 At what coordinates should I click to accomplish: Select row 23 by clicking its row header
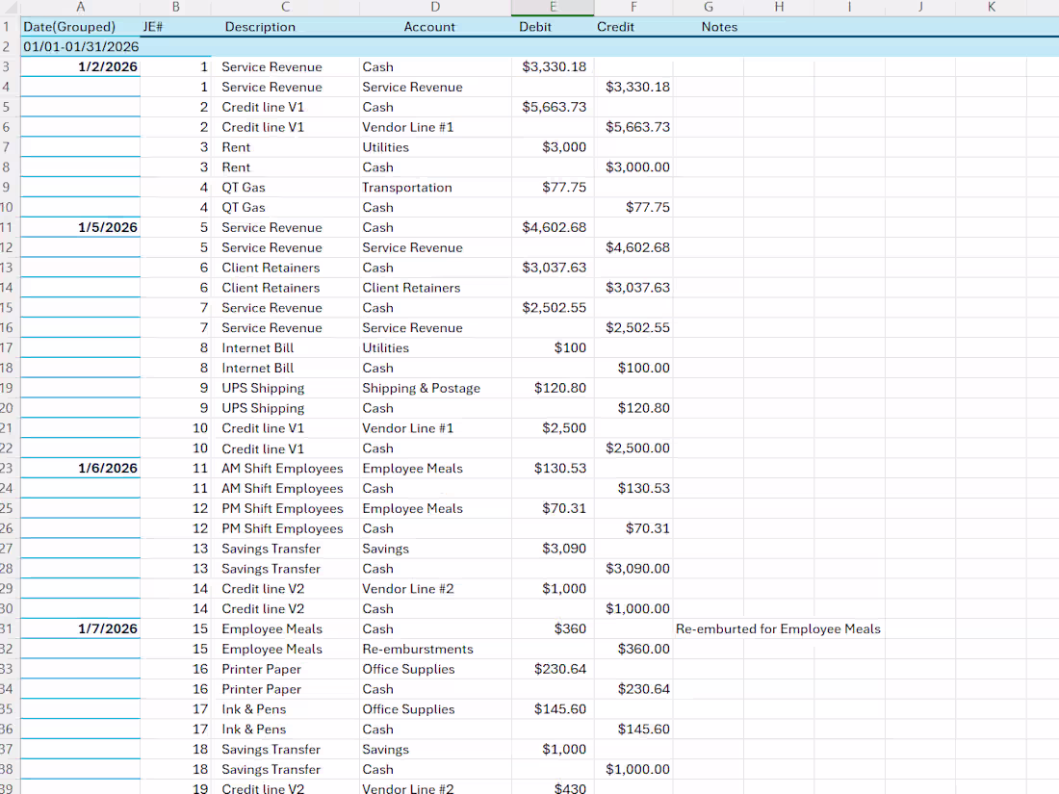(9, 468)
